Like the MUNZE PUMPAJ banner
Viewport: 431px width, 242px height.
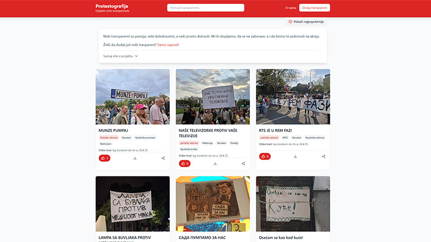105,158
